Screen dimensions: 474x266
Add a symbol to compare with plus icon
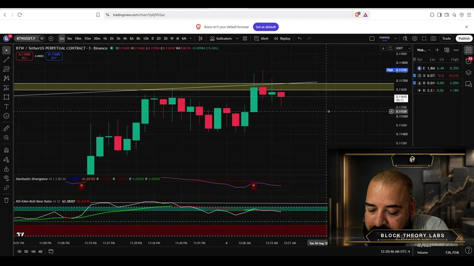(51, 38)
